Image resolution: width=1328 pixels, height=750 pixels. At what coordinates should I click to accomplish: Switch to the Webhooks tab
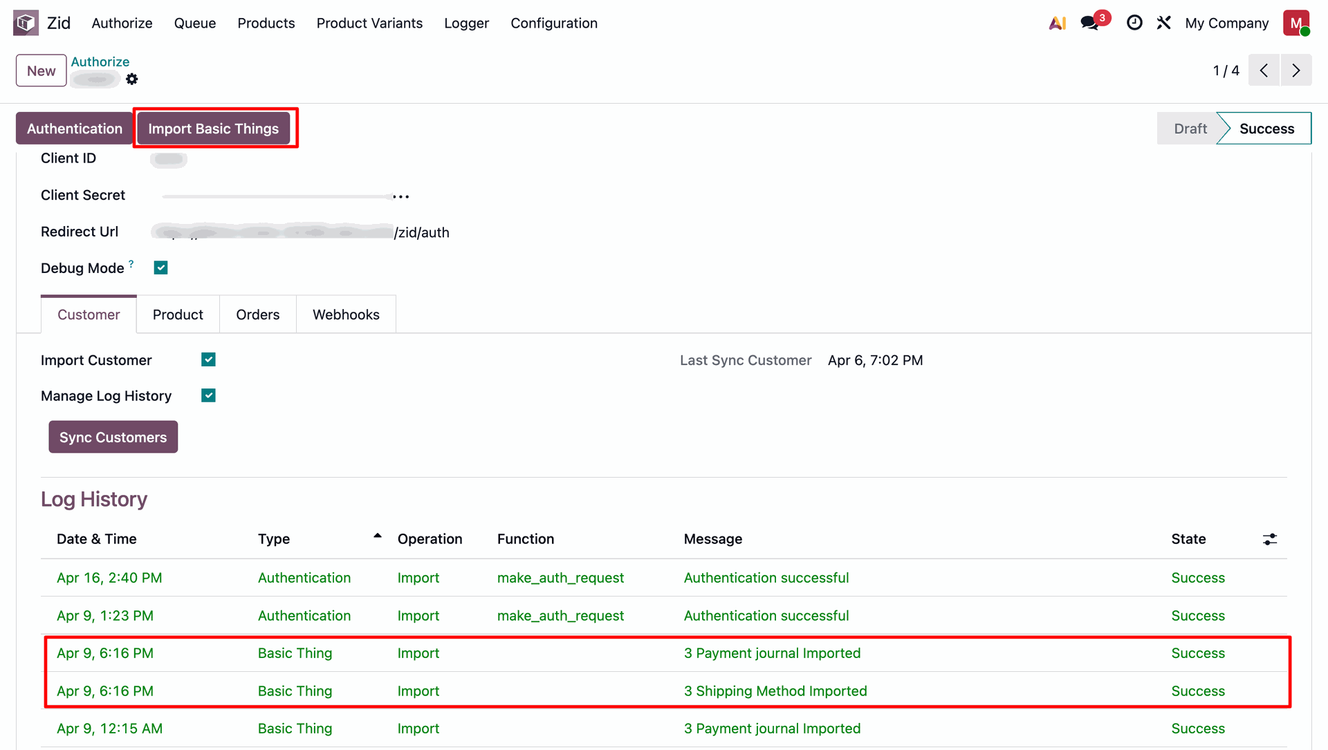346,315
